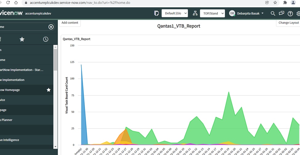Switch to the All applications navigator tab

pyautogui.click(x=1, y=39)
